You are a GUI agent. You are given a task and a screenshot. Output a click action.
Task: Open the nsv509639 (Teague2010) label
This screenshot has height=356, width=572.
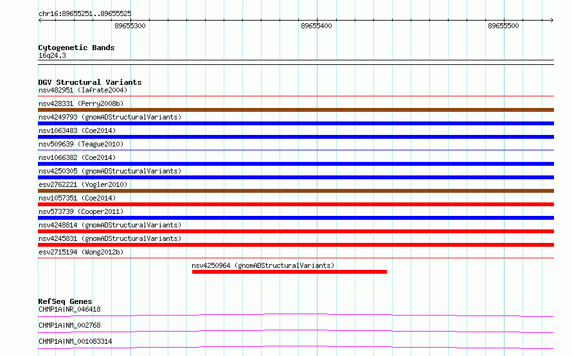point(81,144)
